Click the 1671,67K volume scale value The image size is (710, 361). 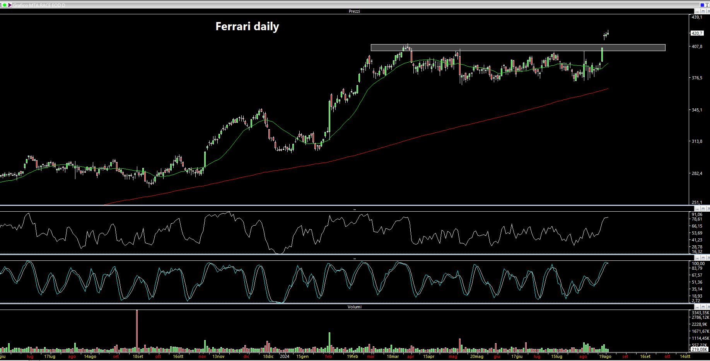(x=700, y=331)
